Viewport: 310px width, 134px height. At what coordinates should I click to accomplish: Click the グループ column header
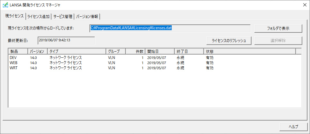[115, 51]
